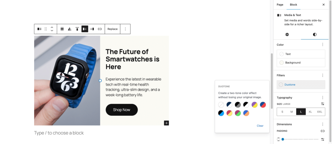This screenshot has width=332, height=144.
Task: Click the Shop Now button in the block
Action: 121,110
